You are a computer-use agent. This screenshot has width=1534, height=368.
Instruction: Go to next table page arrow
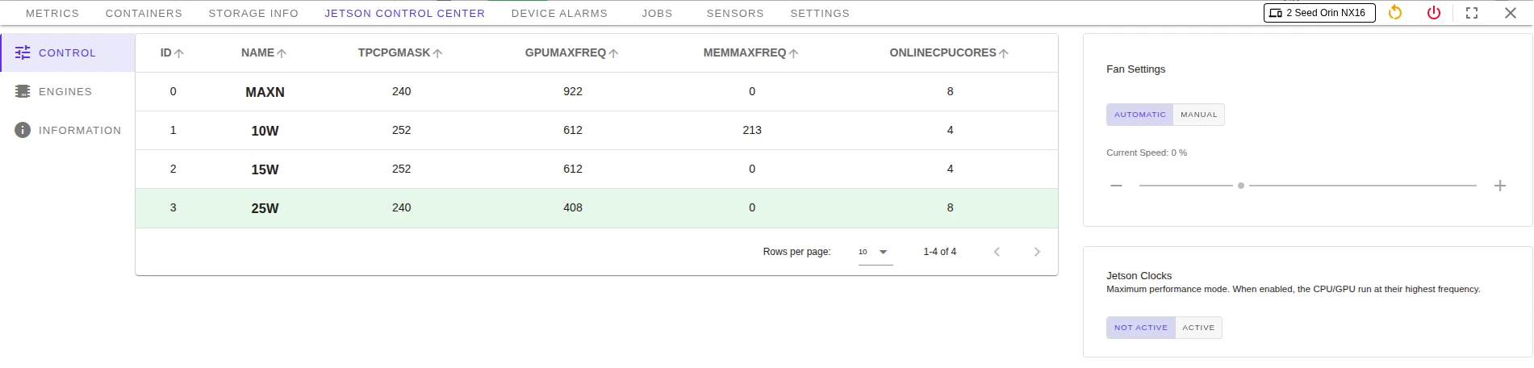pyautogui.click(x=1037, y=252)
